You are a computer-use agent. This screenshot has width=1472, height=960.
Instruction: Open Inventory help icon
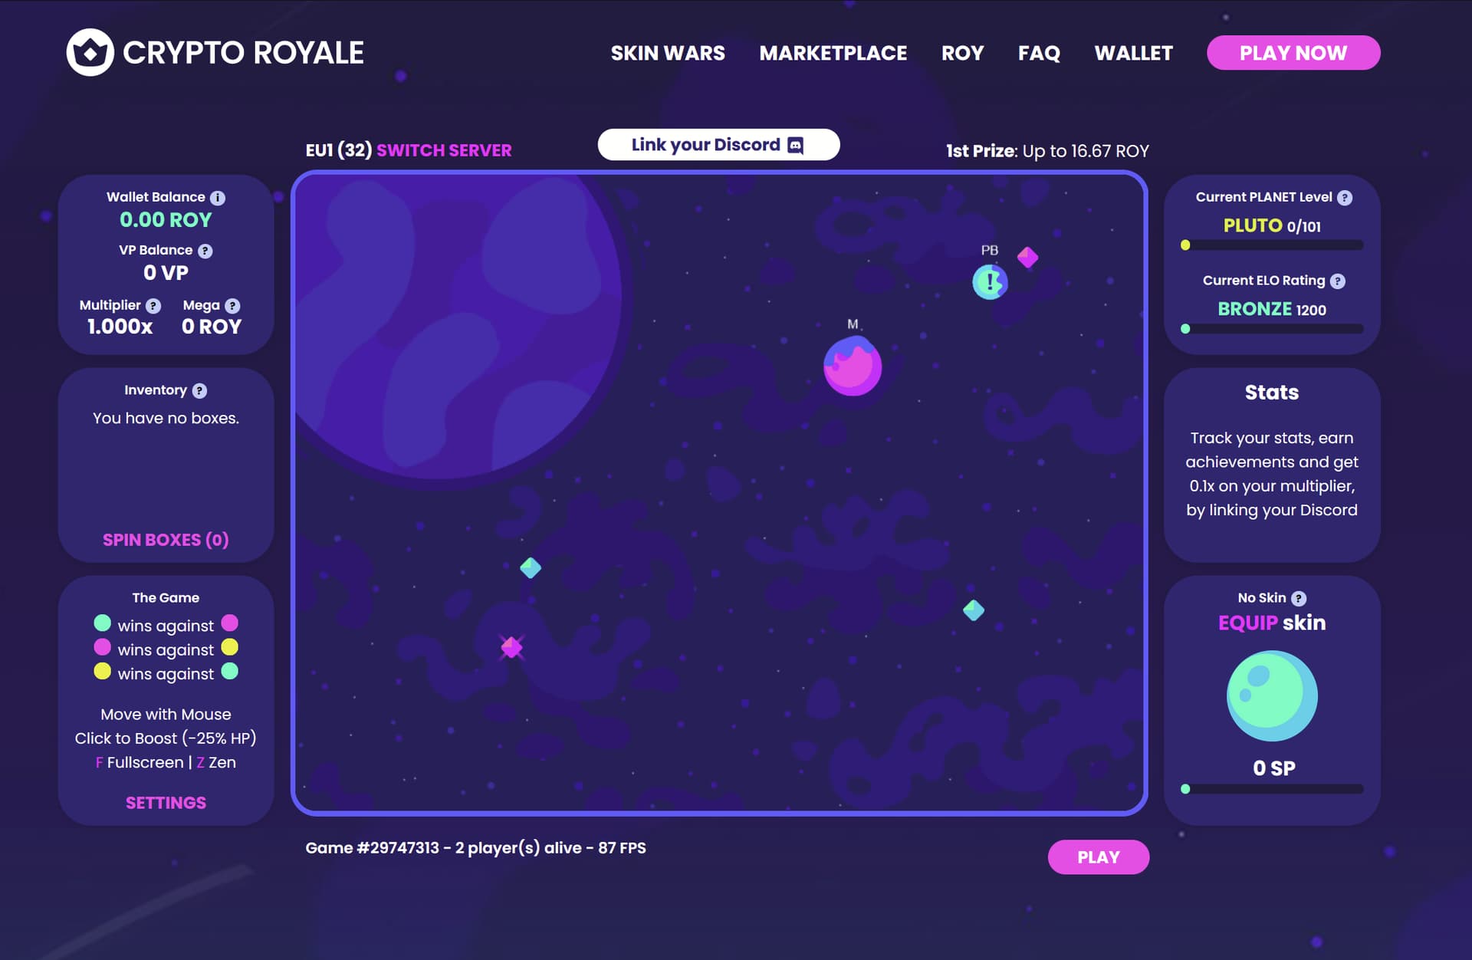(199, 391)
